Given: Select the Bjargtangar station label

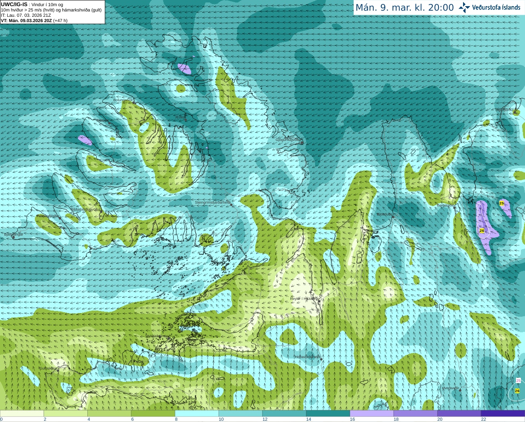Looking at the screenshot, I should 14,234.
